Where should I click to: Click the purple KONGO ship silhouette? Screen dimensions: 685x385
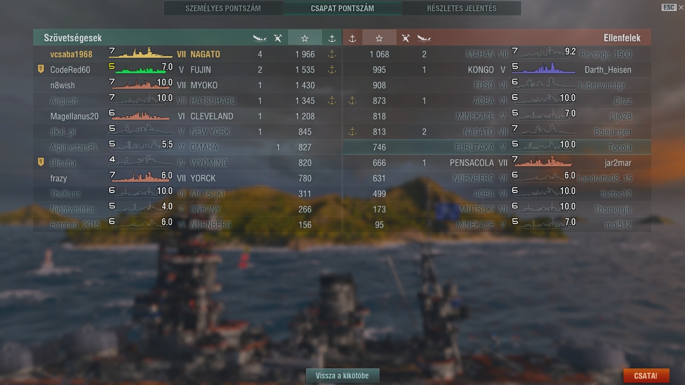541,68
